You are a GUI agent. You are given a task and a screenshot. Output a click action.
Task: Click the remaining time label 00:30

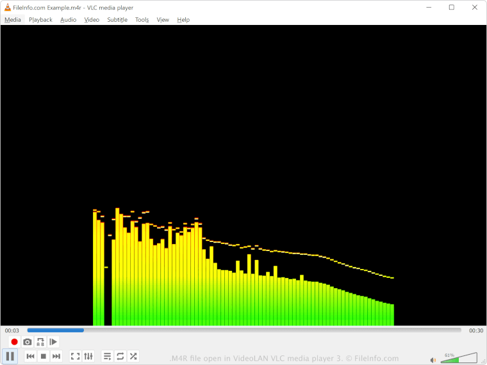point(475,330)
